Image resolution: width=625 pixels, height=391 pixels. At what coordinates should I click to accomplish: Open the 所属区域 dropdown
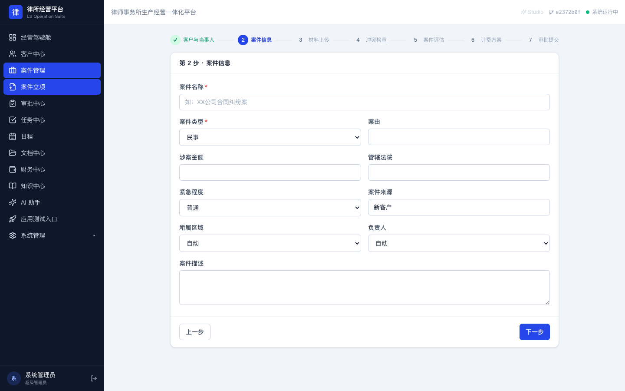click(270, 243)
